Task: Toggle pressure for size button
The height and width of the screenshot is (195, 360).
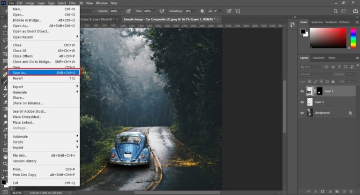Action: click(x=229, y=11)
